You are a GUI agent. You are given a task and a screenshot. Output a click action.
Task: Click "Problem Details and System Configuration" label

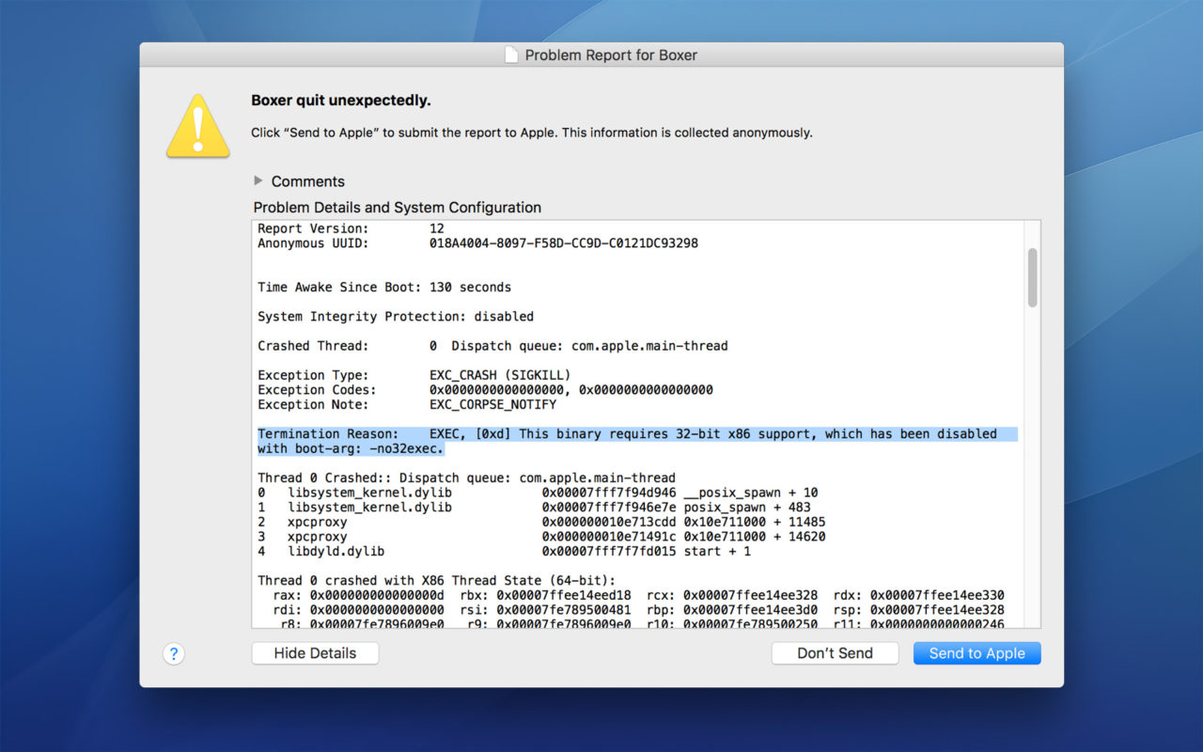(398, 207)
